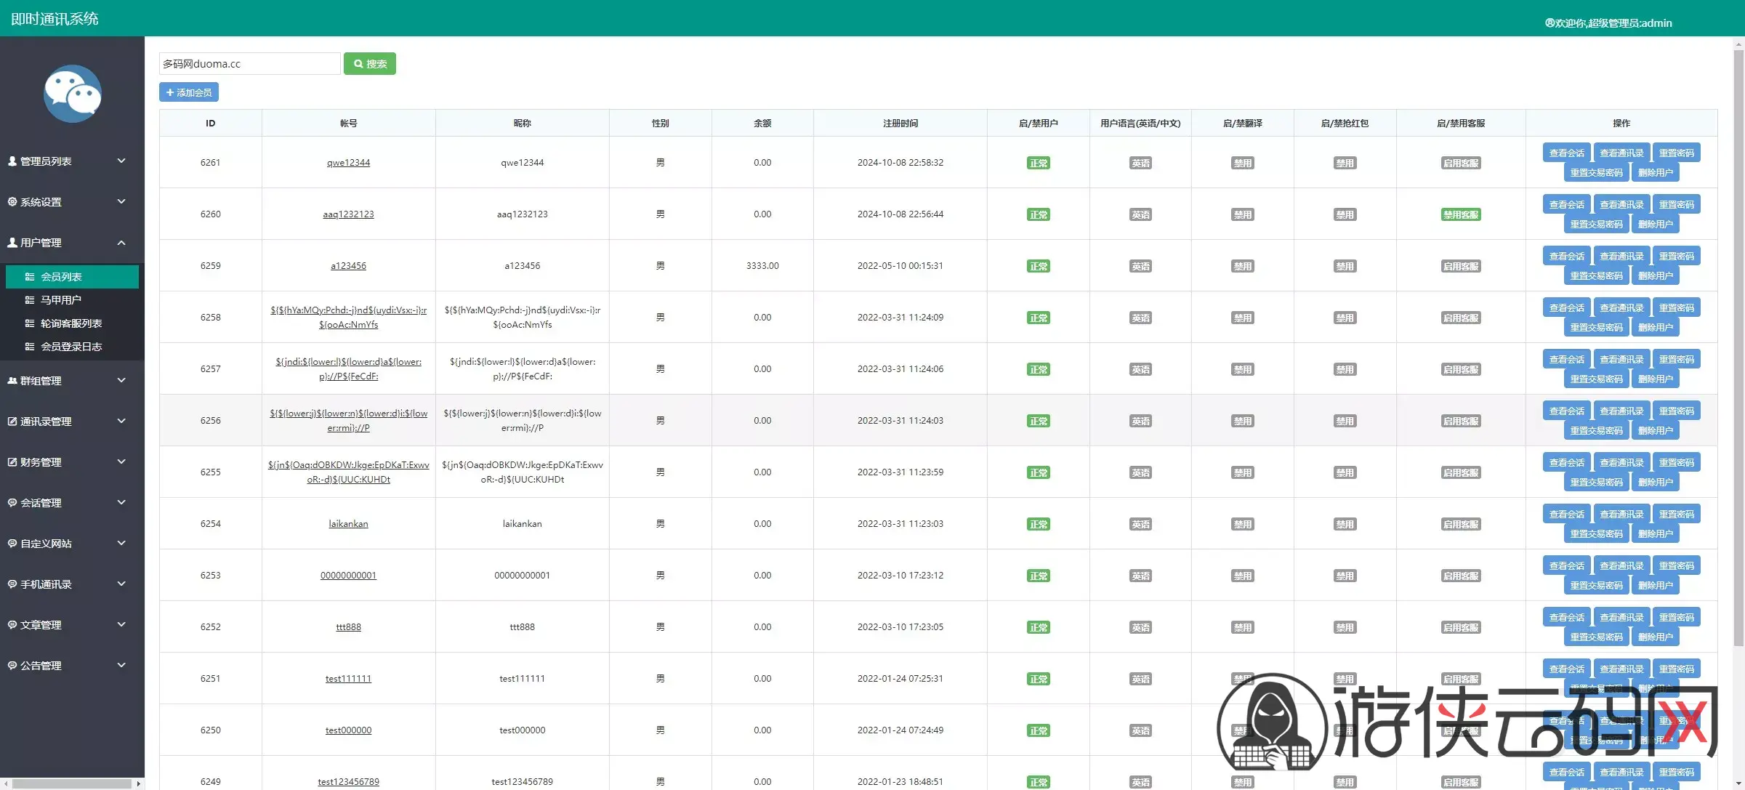Expand the 公告管理 menu chevron
The width and height of the screenshot is (1745, 790).
pyautogui.click(x=121, y=665)
